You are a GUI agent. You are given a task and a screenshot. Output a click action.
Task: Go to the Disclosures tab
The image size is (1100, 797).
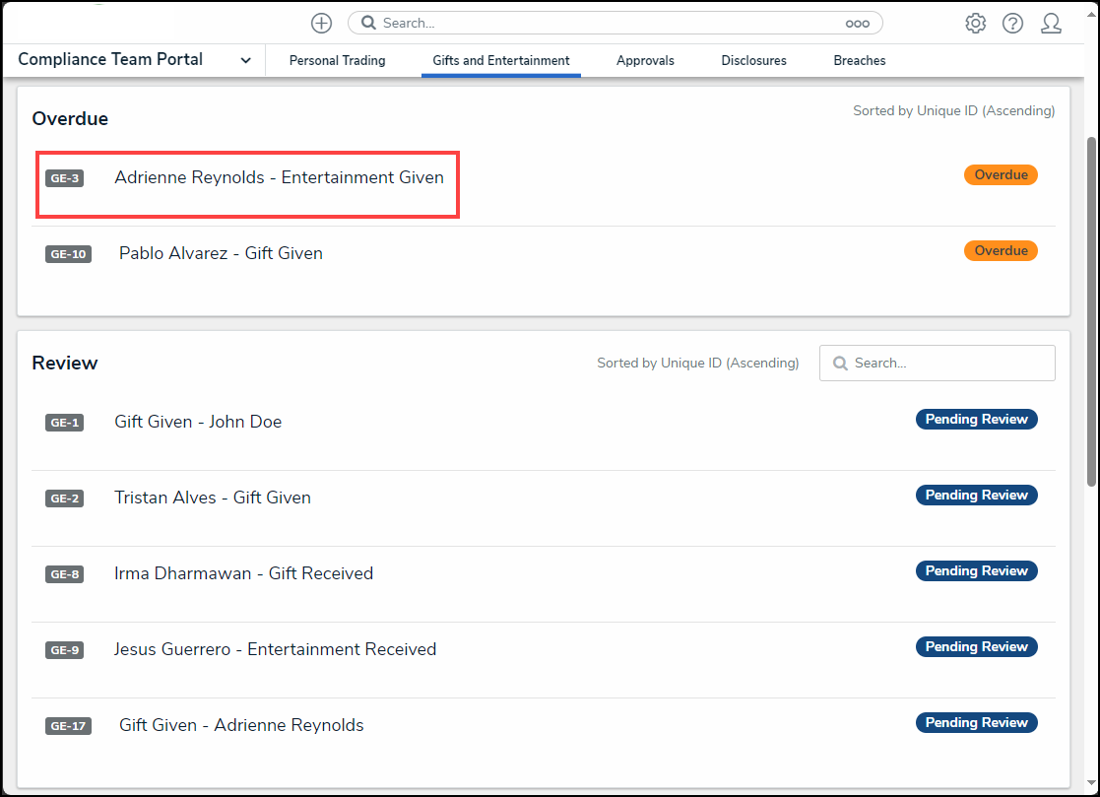point(753,60)
